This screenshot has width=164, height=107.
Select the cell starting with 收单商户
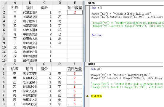point(30,52)
